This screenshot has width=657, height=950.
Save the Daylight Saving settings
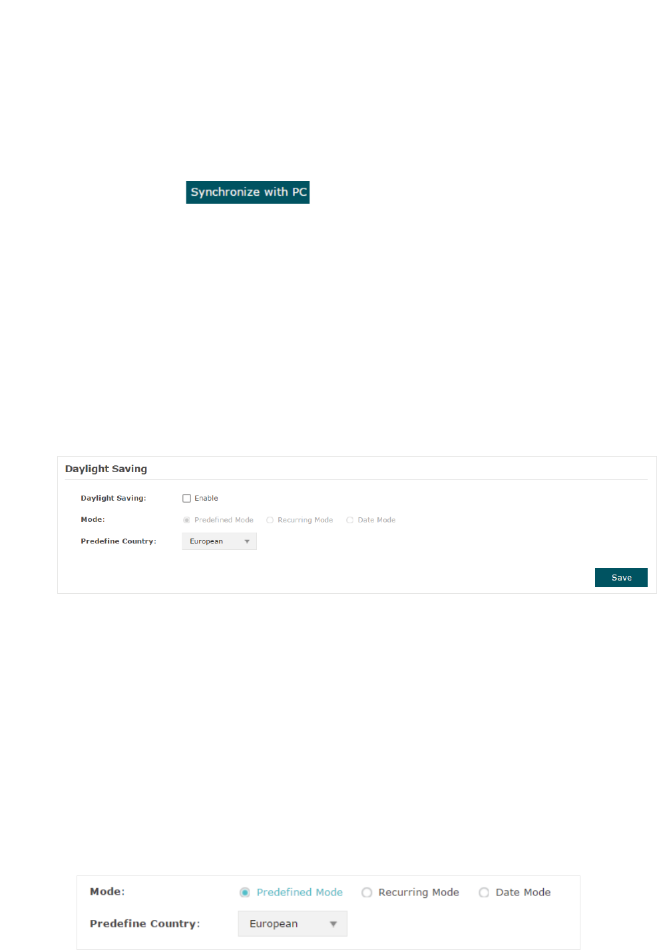click(x=621, y=577)
